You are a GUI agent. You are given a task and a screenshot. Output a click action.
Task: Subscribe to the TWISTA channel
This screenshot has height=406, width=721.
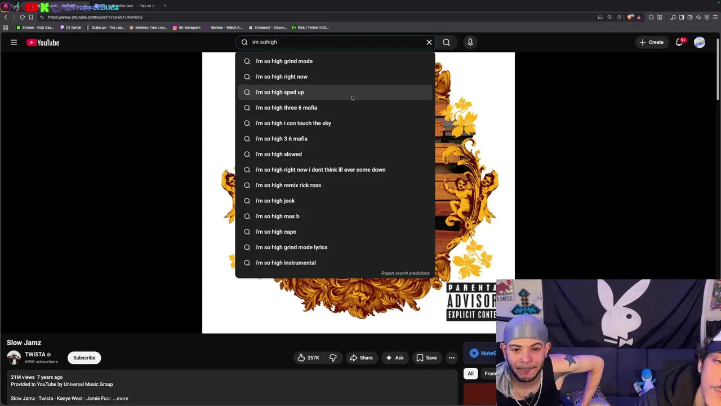coord(84,358)
